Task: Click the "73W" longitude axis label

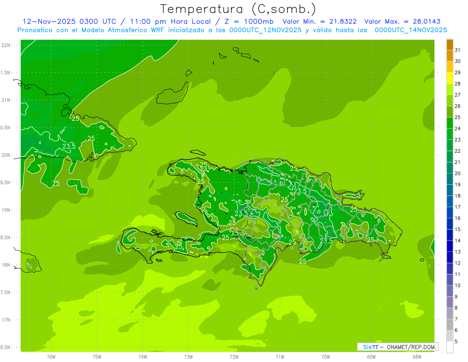Action: click(x=188, y=357)
